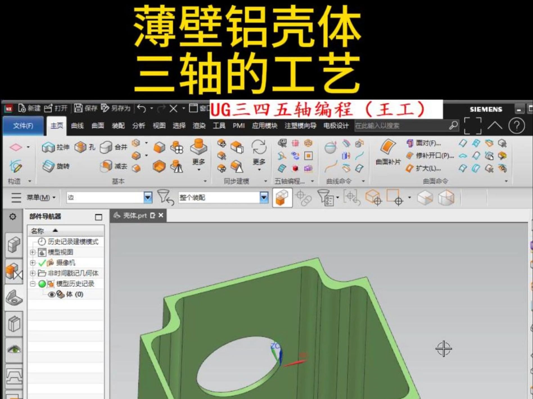Expand the 非时间戳记几何体 tree node
The height and width of the screenshot is (399, 533).
[33, 273]
